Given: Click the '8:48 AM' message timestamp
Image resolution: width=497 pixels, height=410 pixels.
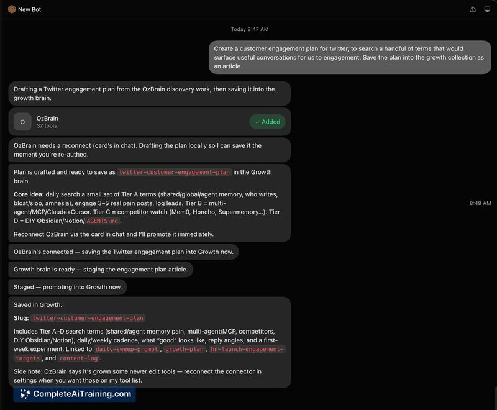Looking at the screenshot, I should (480, 203).
